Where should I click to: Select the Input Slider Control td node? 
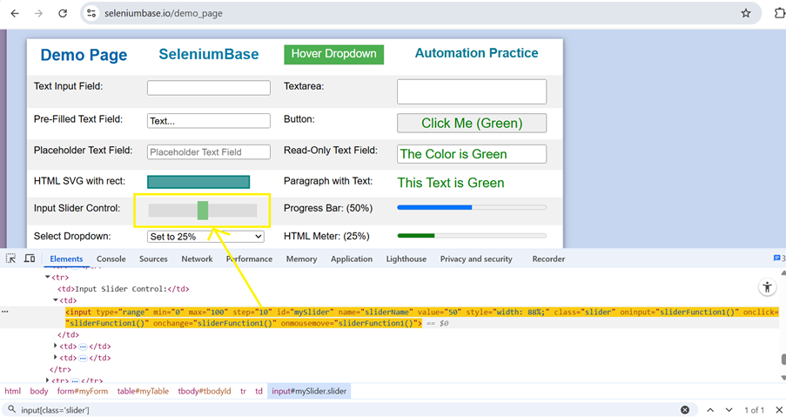point(124,289)
